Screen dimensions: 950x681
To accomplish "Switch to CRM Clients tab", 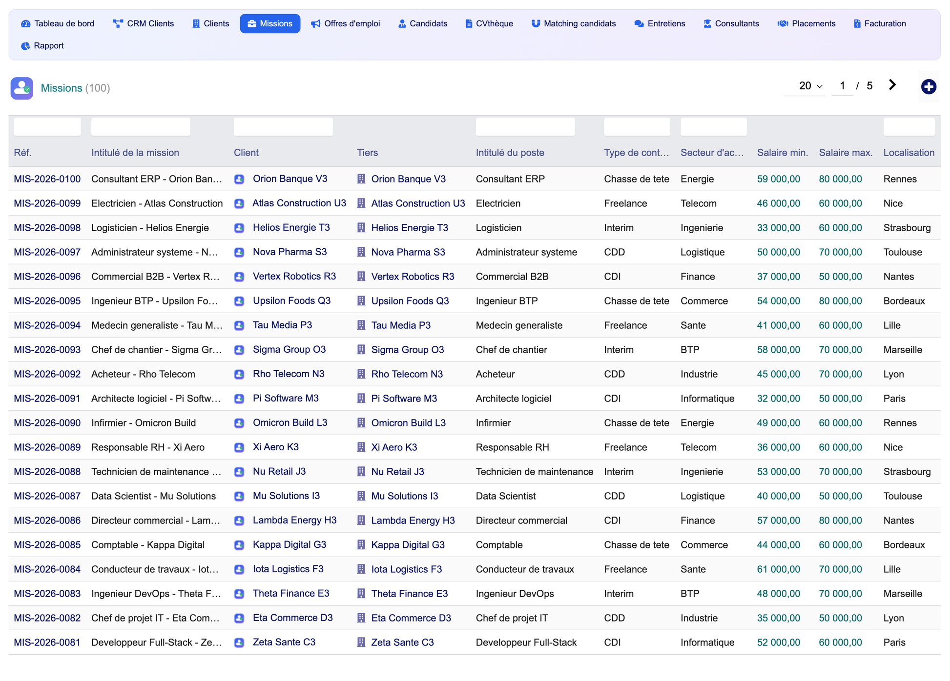I will [144, 23].
